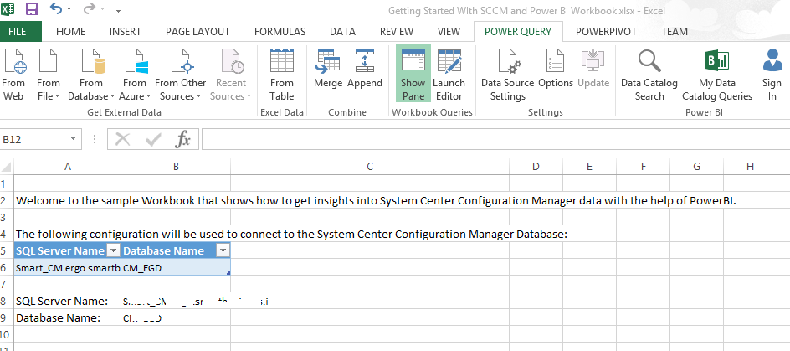Switch to the POWERPIVOT tab

[x=606, y=31]
